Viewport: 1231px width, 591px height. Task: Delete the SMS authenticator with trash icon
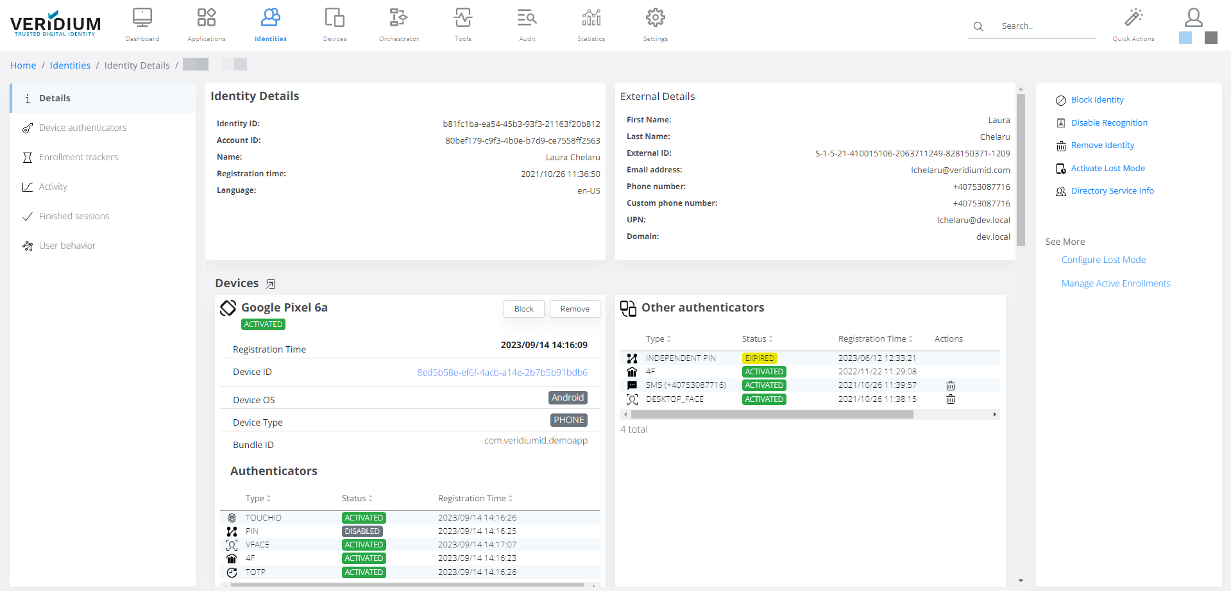950,385
